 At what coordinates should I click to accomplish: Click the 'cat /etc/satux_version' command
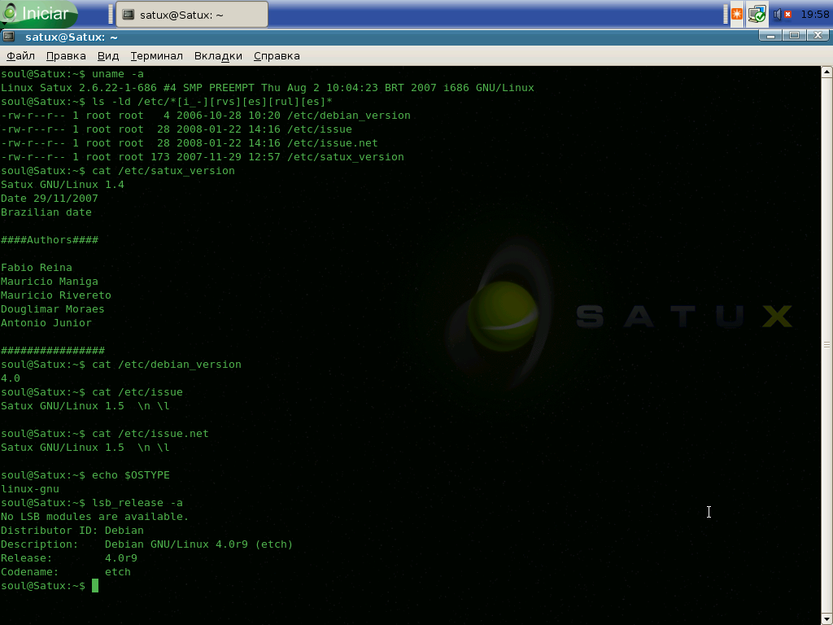pos(163,171)
